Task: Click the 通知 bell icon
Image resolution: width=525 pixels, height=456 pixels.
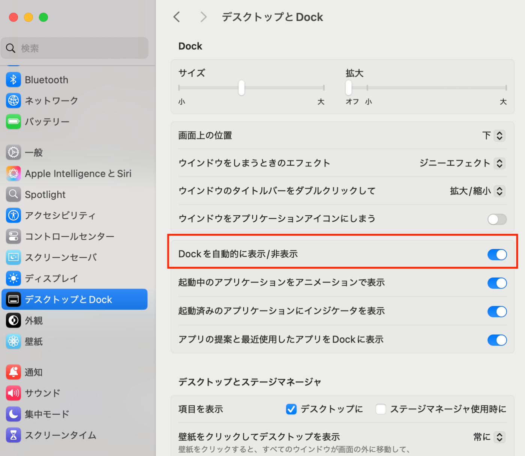Action: (13, 372)
